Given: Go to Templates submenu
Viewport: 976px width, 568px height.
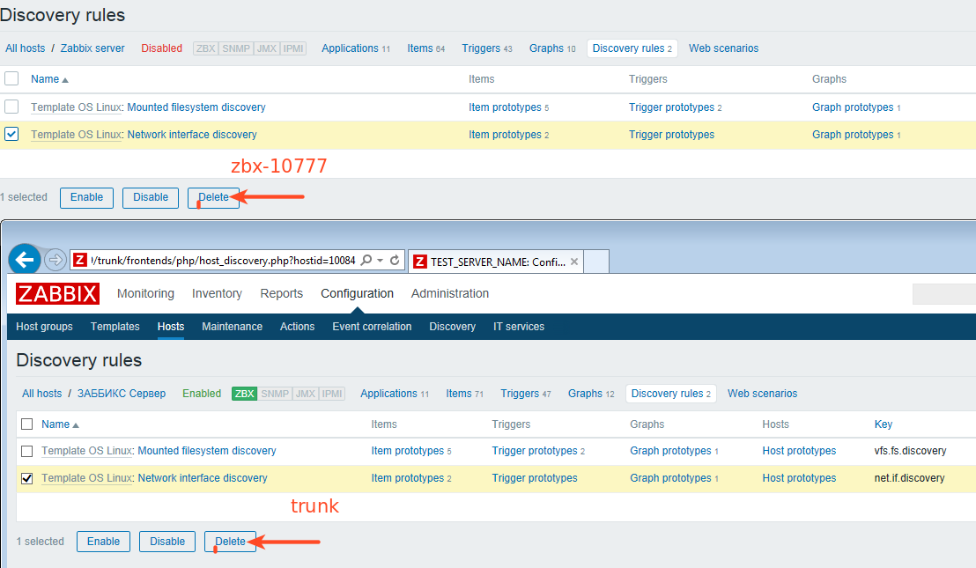Looking at the screenshot, I should (x=115, y=327).
